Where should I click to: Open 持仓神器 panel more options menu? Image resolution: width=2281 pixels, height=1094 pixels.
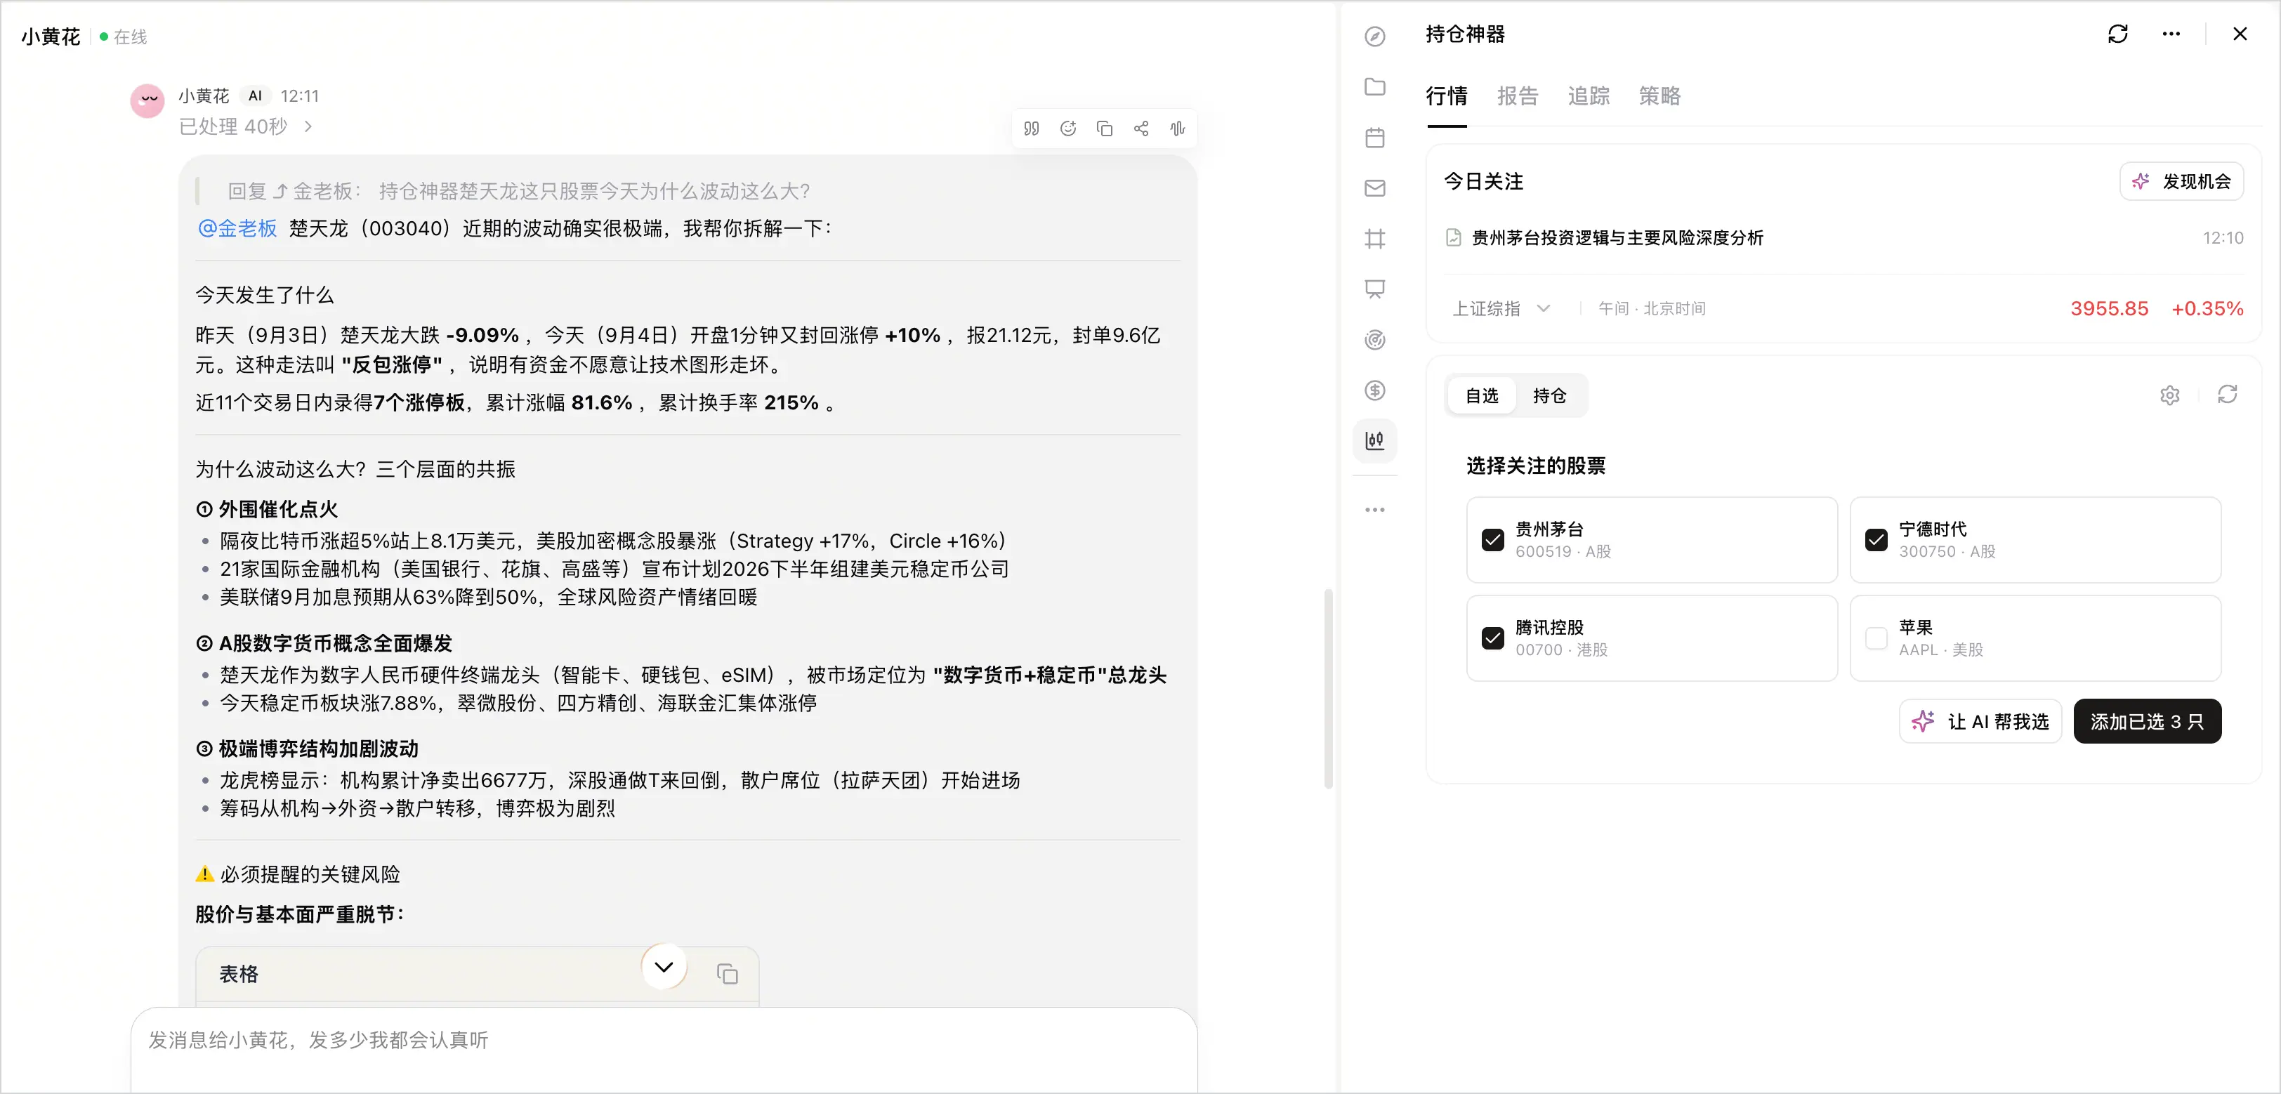2171,34
